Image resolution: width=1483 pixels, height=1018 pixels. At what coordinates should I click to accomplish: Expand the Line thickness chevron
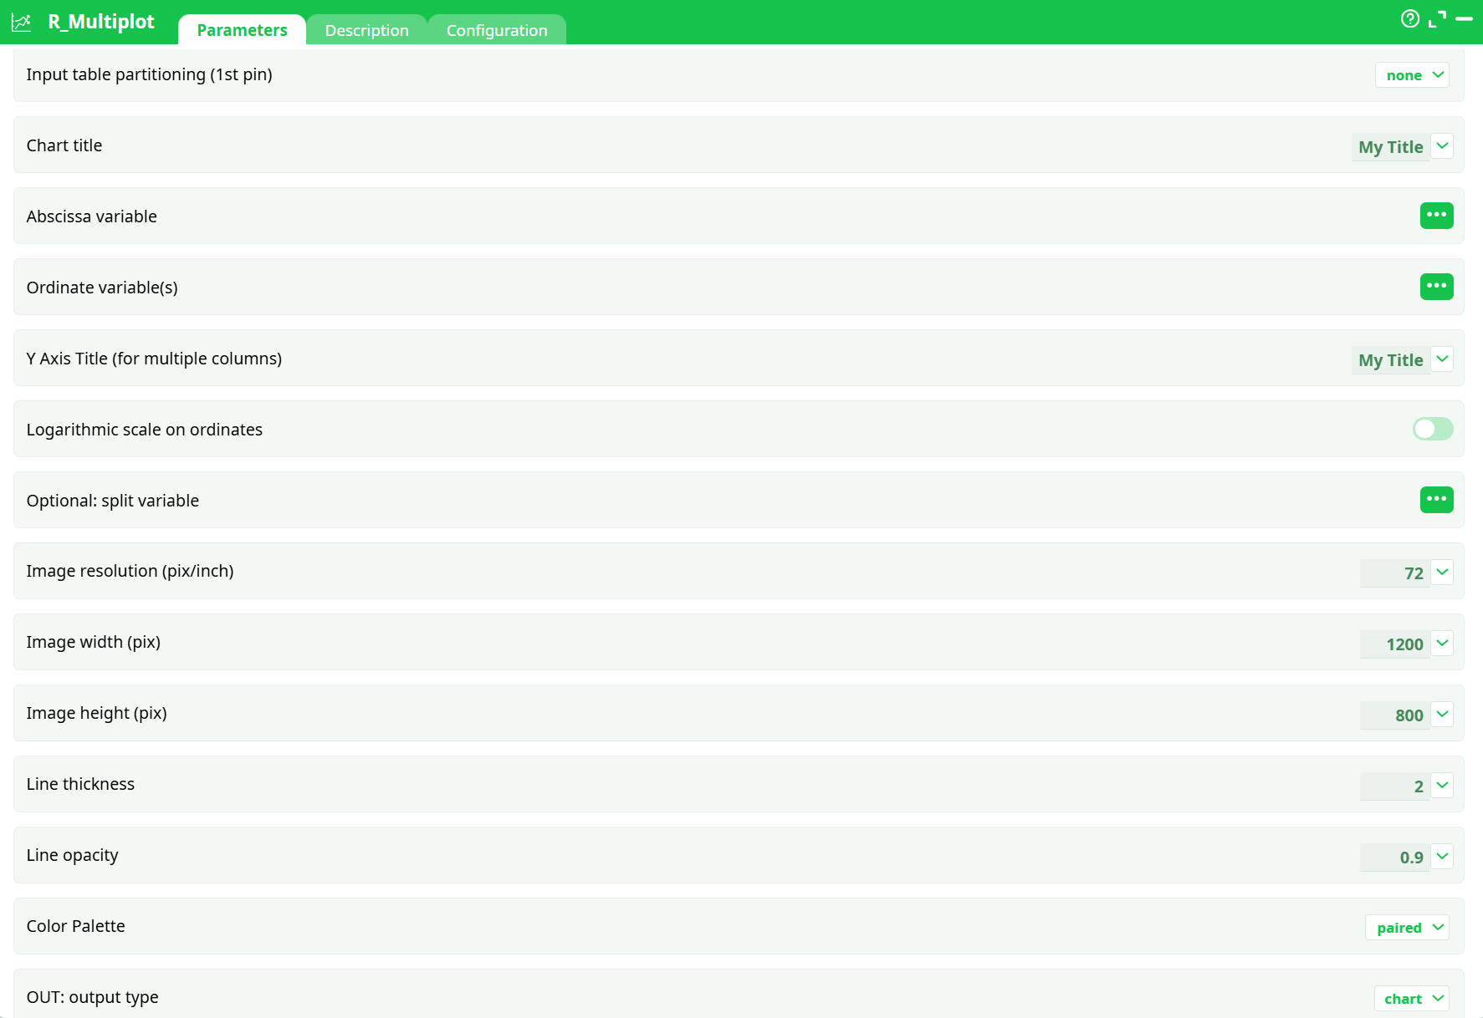pyautogui.click(x=1442, y=786)
